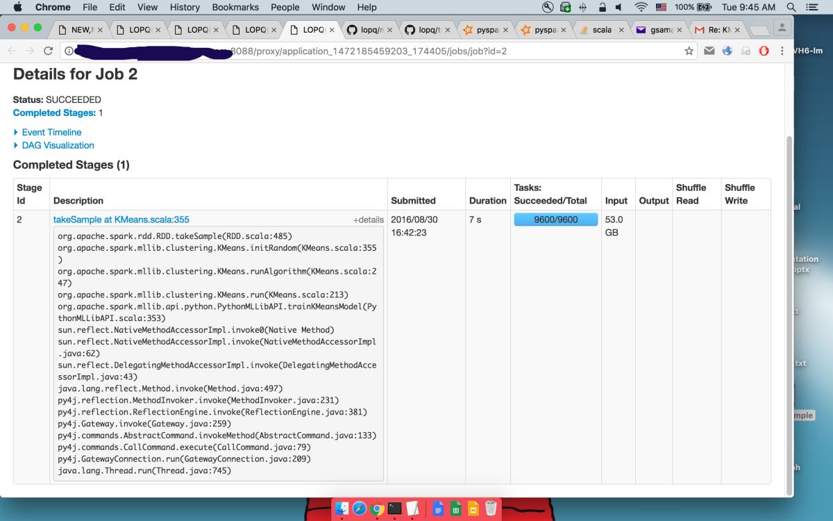Open the Help menu

click(x=367, y=7)
